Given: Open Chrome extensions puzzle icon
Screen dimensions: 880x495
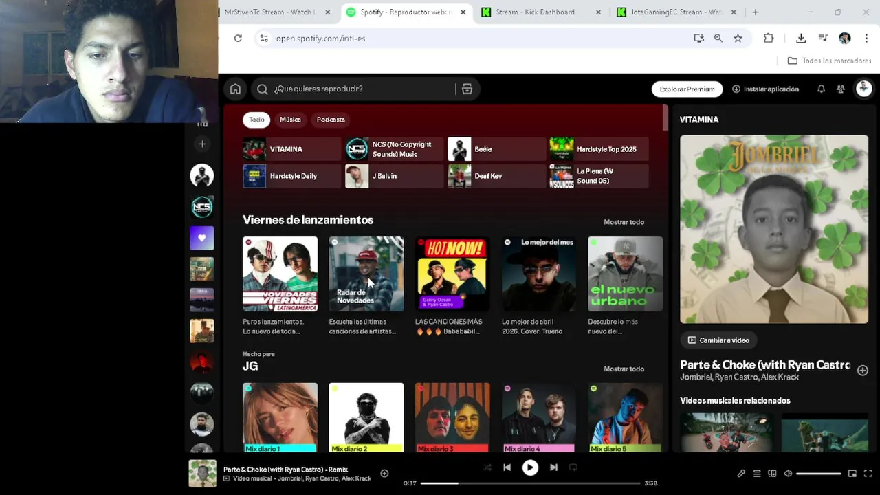Looking at the screenshot, I should pyautogui.click(x=769, y=38).
